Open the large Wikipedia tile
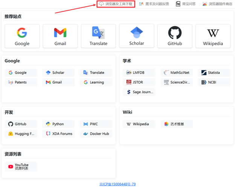This screenshot has height=187, width=235. 213,36
